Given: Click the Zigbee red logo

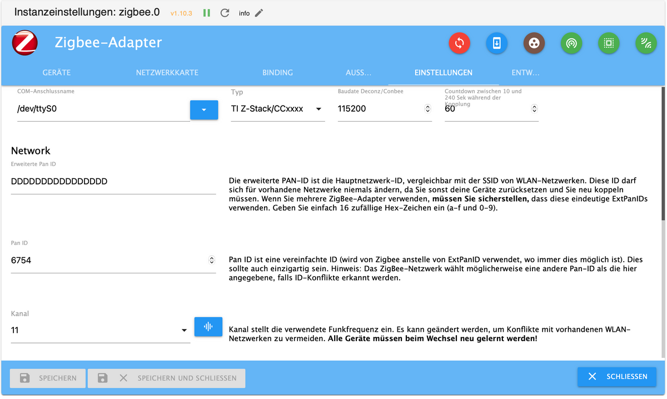Looking at the screenshot, I should (25, 43).
